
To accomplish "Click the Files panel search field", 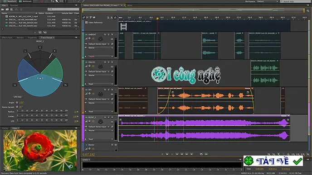I will tap(63, 9).
